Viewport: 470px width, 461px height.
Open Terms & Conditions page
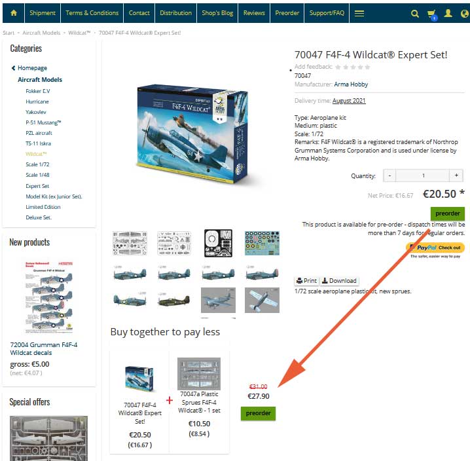pos(92,13)
